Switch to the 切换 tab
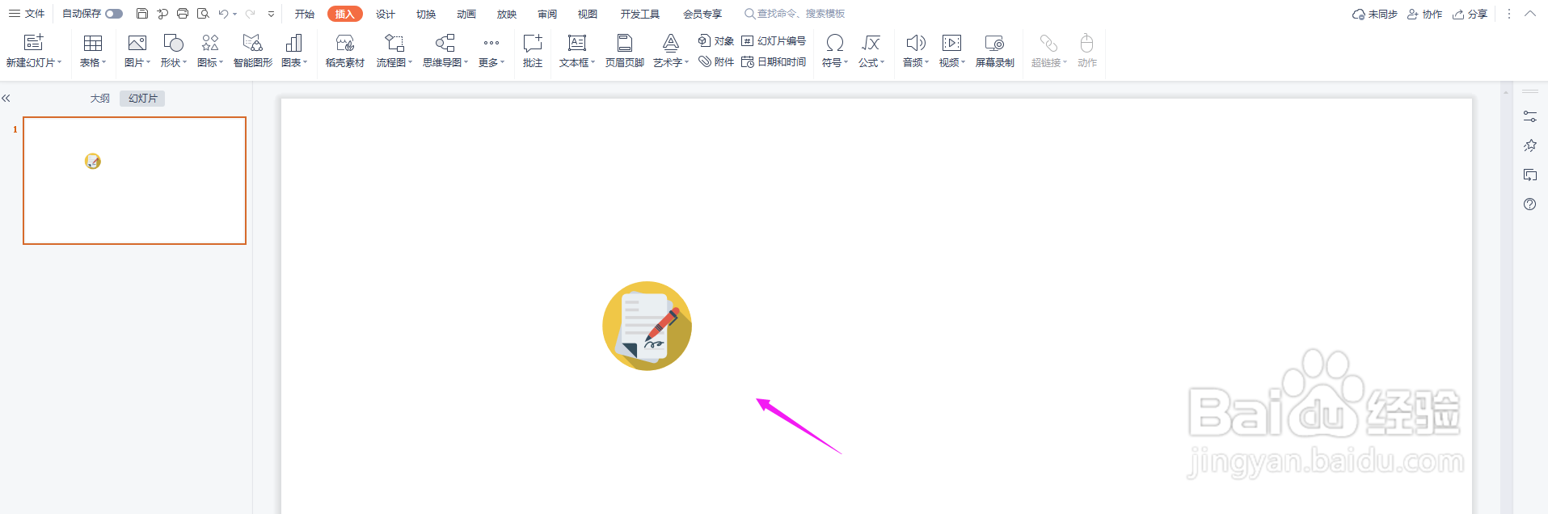The height and width of the screenshot is (514, 1548). click(x=426, y=14)
